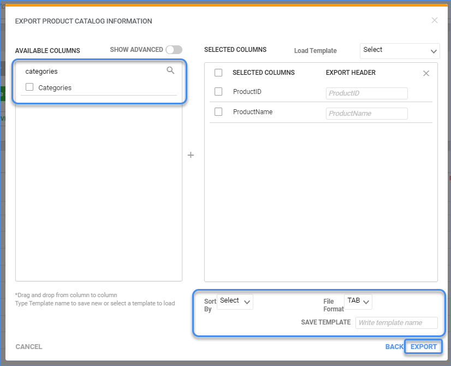Open the File Format TAB dropdown
The width and height of the screenshot is (451, 366).
coord(358,301)
